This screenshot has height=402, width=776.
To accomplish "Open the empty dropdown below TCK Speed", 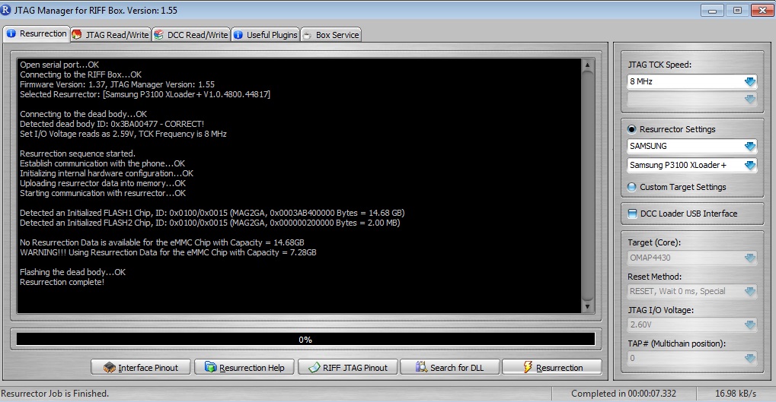I will pyautogui.click(x=692, y=100).
